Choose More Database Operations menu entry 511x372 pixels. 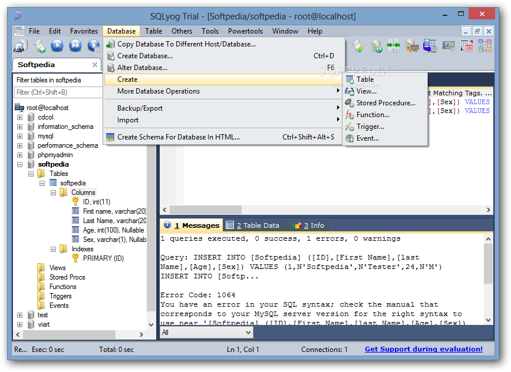tap(223, 91)
